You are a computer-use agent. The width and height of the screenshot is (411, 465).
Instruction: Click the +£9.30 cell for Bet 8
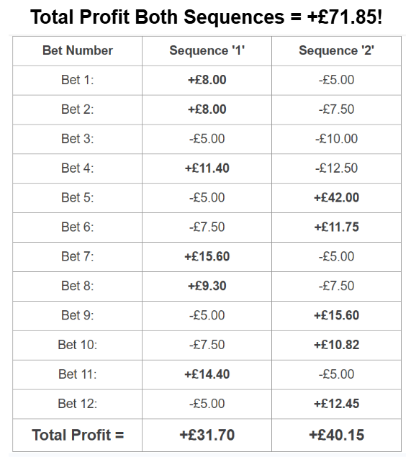207,286
